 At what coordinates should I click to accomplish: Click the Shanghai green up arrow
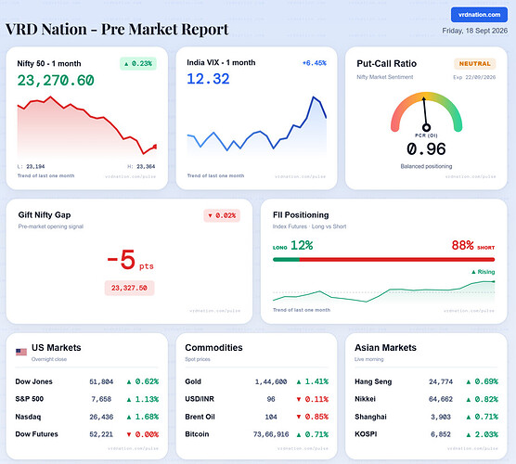coord(469,417)
